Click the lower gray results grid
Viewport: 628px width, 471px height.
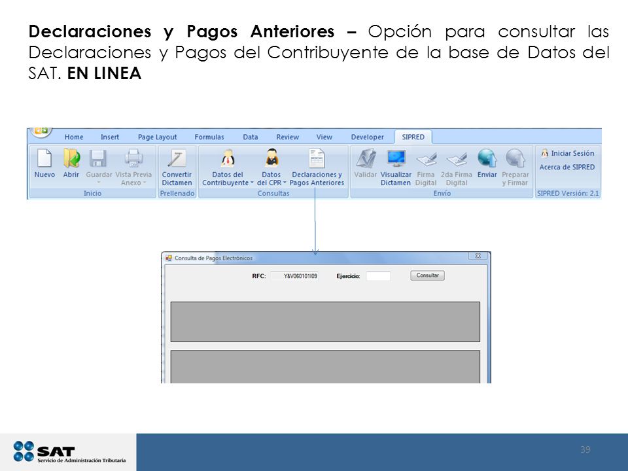(325, 367)
